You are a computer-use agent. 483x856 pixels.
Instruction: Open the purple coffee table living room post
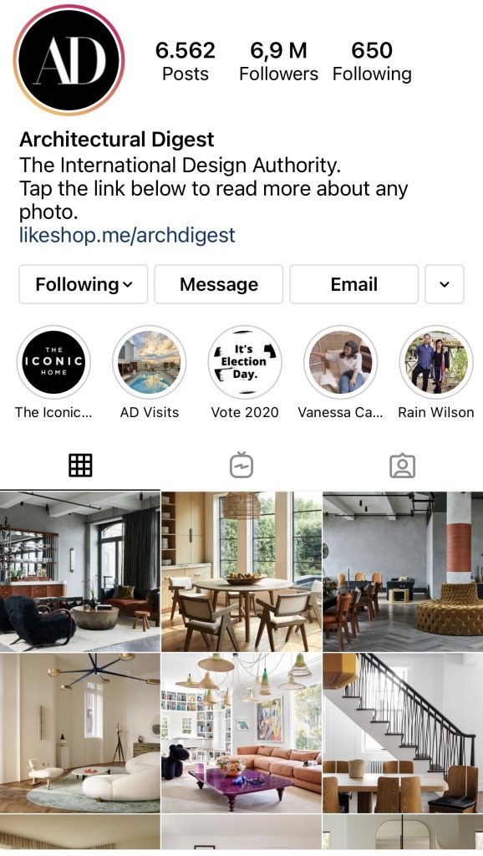(241, 733)
